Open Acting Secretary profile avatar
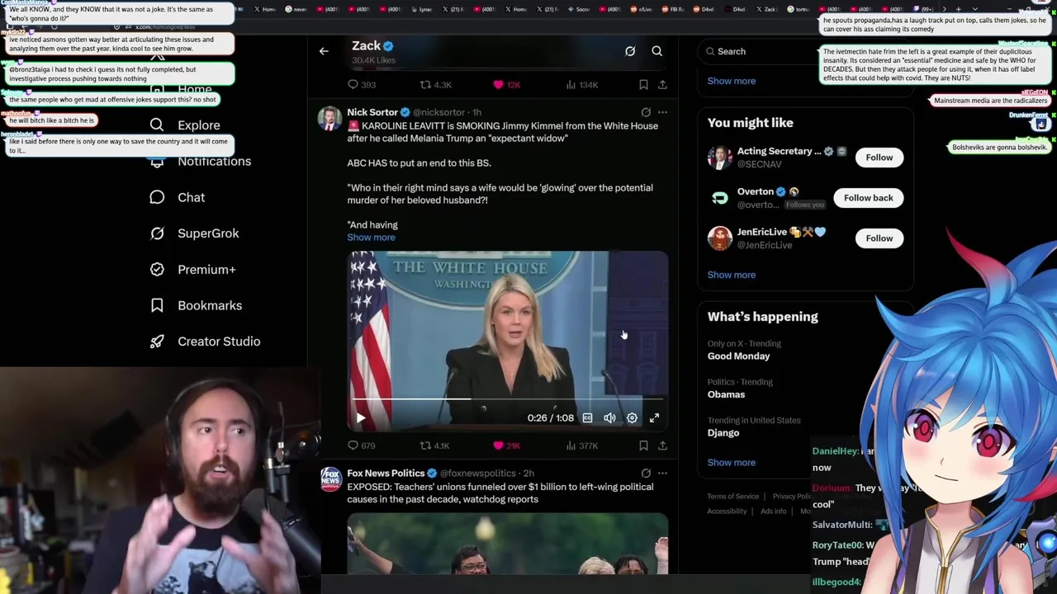1057x594 pixels. pos(719,158)
